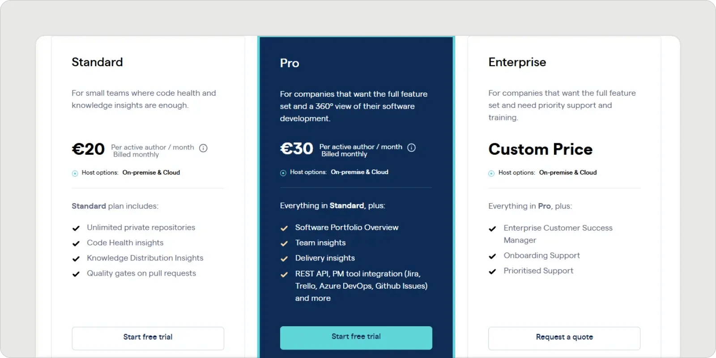Screen dimensions: 716x358
Task: Click the checkmark next to Unlimited private repositories
Action: 76,228
